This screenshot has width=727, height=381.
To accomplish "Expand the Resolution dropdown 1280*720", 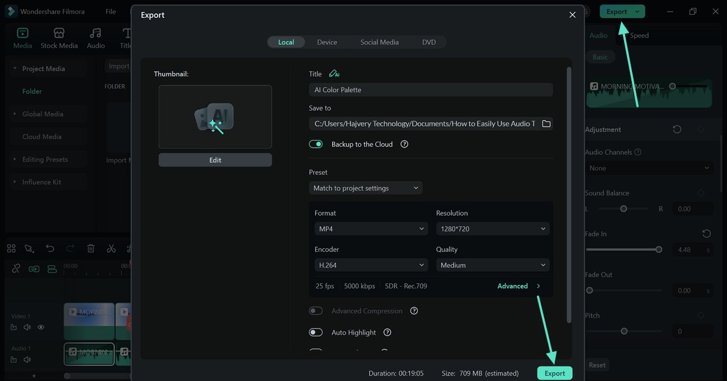I will point(492,228).
